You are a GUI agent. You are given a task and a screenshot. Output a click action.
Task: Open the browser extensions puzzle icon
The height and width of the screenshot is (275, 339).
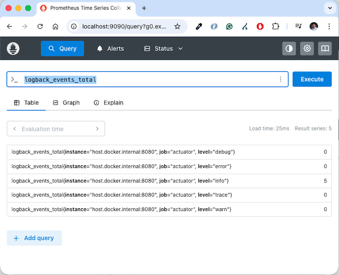[x=276, y=27]
